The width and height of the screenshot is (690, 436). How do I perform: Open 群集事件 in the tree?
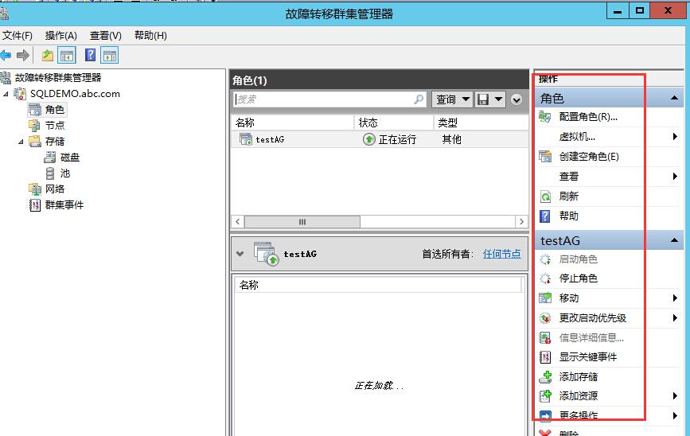tap(64, 204)
